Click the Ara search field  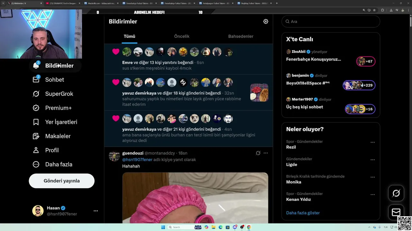pos(331,21)
